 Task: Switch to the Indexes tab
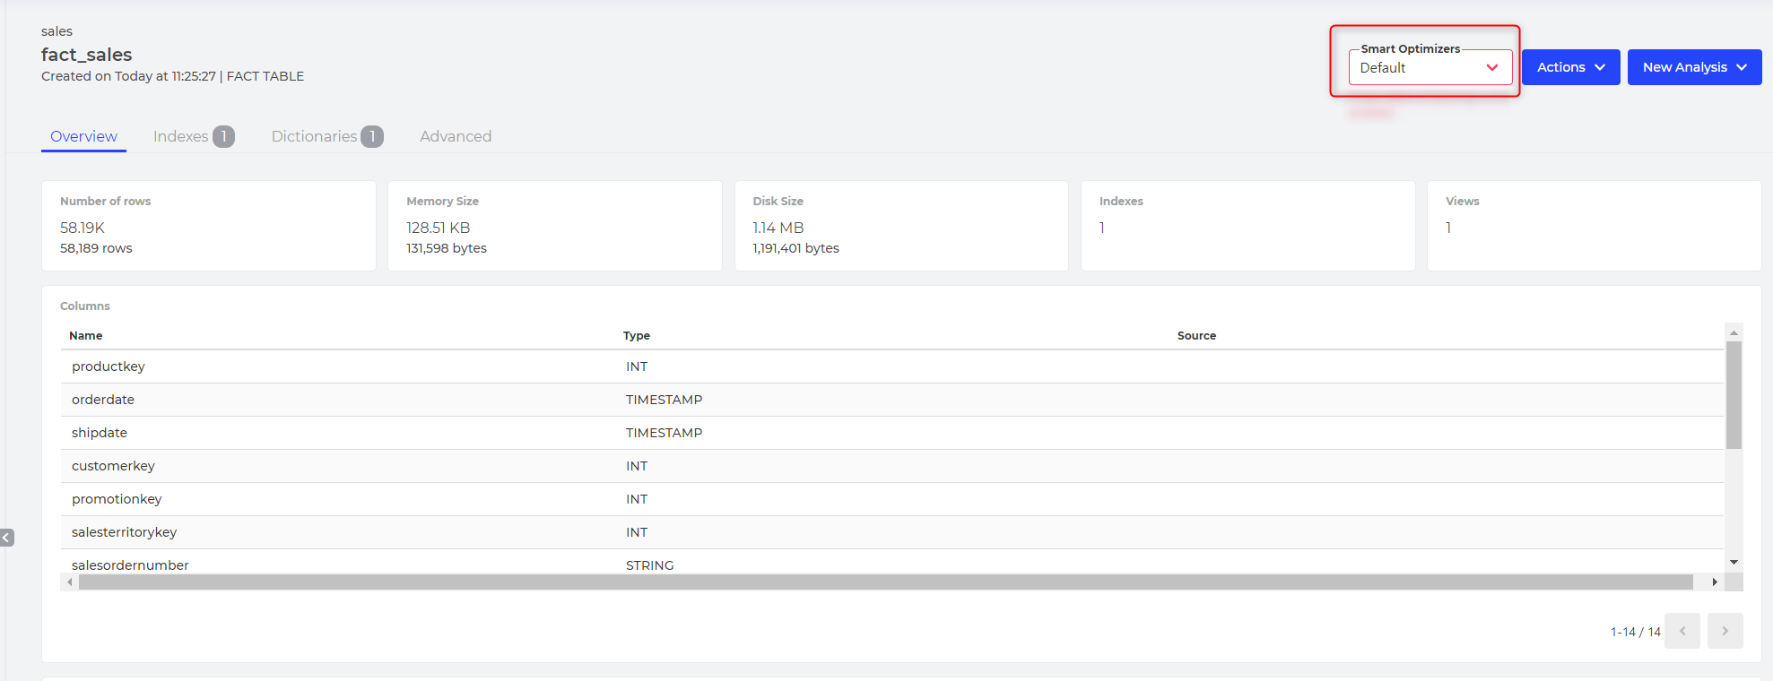click(x=193, y=136)
